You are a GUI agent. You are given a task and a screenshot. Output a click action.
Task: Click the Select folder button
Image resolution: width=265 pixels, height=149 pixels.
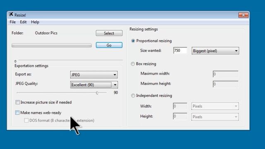coord(109,33)
